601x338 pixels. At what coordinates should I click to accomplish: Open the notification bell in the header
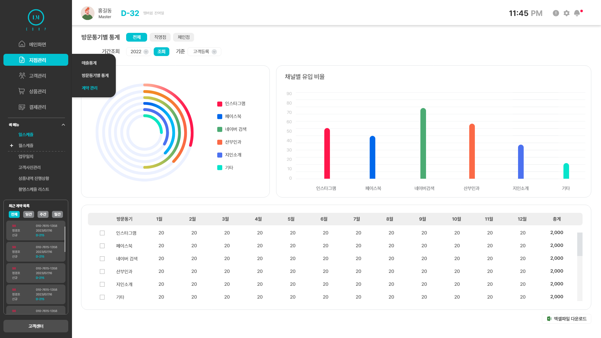(x=577, y=13)
